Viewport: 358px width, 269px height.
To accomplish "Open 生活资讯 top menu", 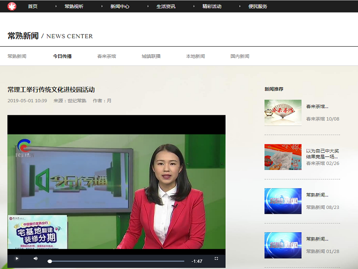I will (x=166, y=6).
